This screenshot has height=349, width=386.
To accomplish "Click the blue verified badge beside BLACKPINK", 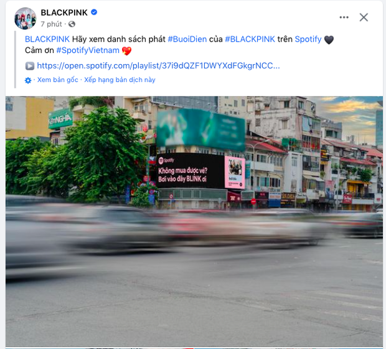I will coord(94,12).
